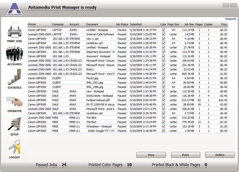The height and width of the screenshot is (172, 239).
Task: Click the 213.27 MB job size cell
Action: tap(188, 100)
